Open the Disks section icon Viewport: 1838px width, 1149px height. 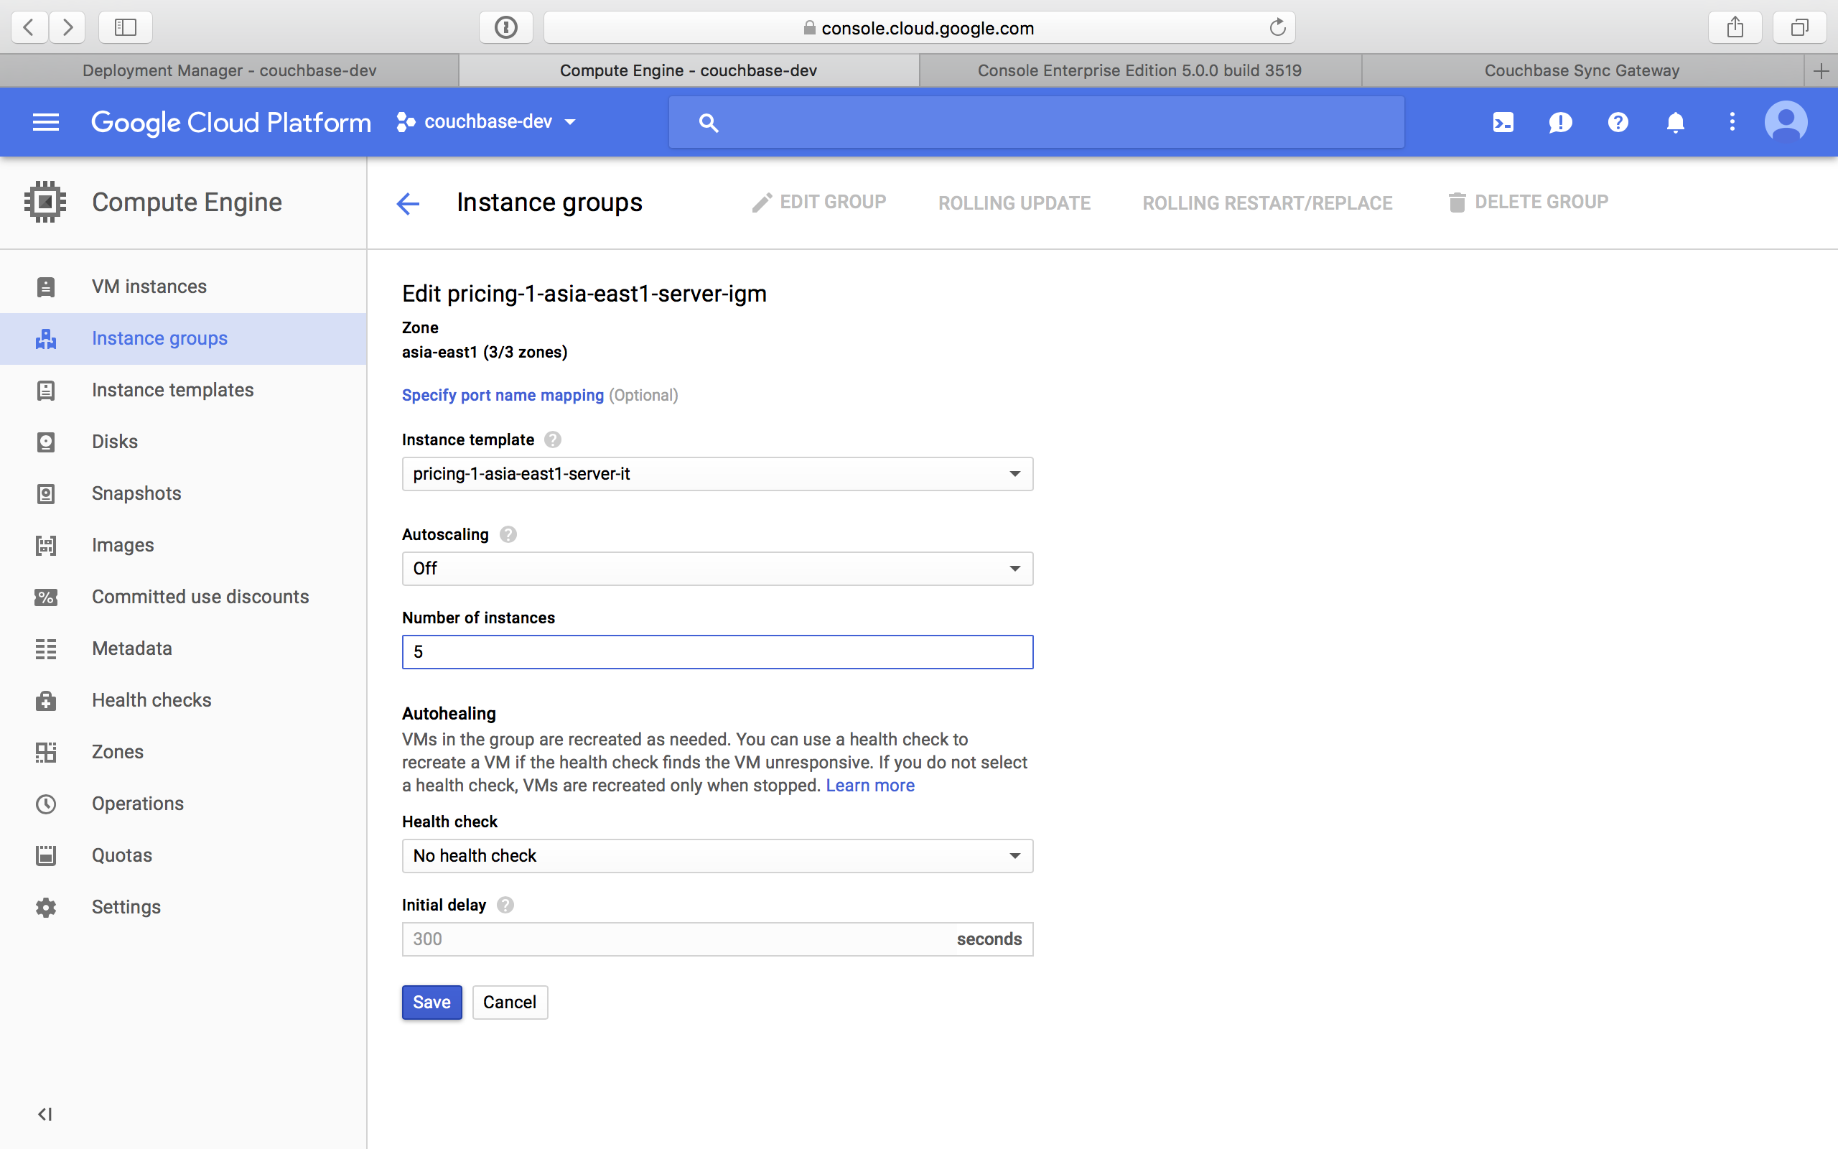pos(45,441)
